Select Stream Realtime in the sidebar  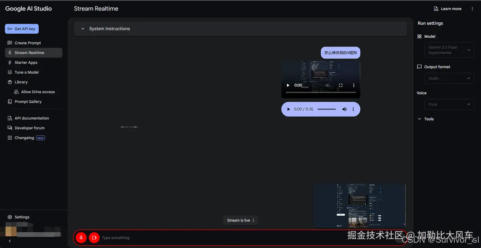[33, 53]
